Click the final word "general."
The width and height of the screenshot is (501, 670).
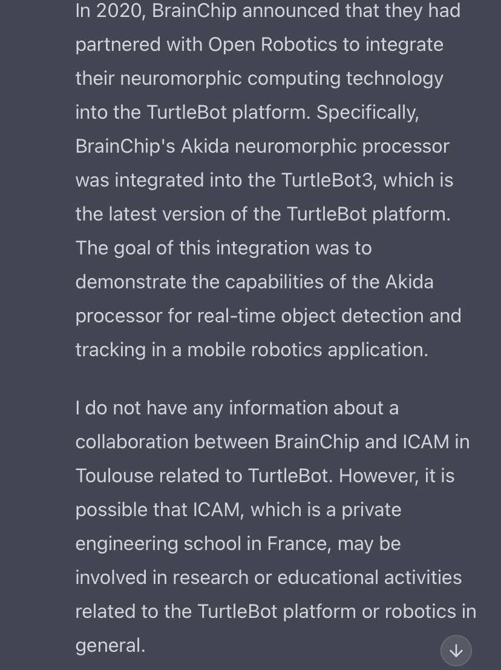(x=110, y=646)
